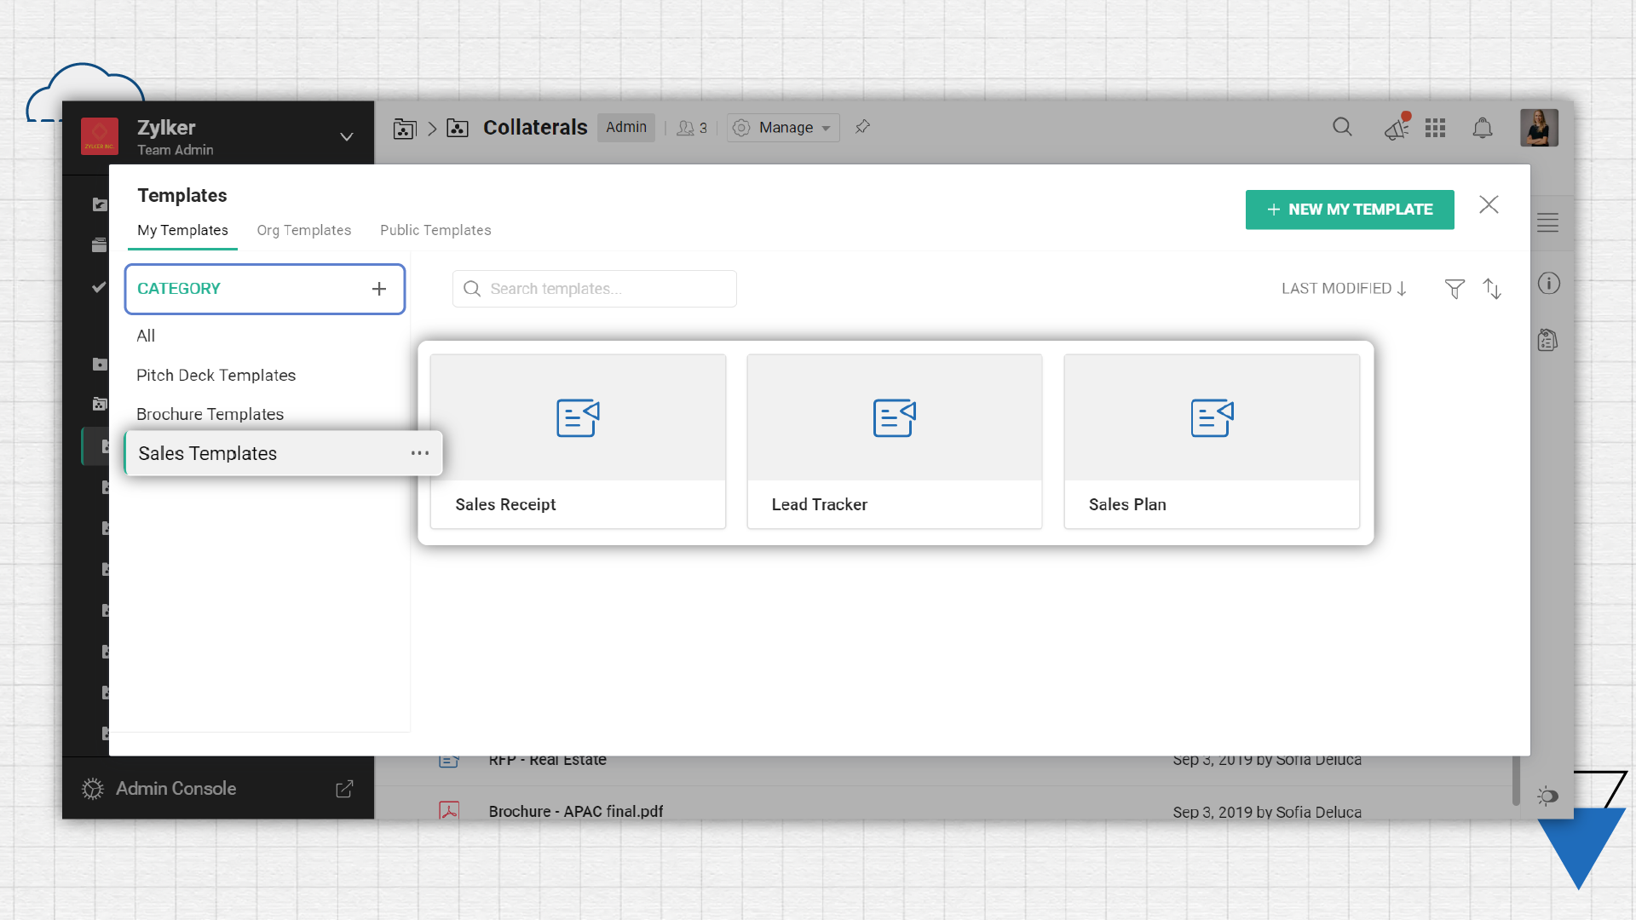Expand the Zylker team dropdown chevron
Screen dimensions: 1636x920
tap(347, 137)
